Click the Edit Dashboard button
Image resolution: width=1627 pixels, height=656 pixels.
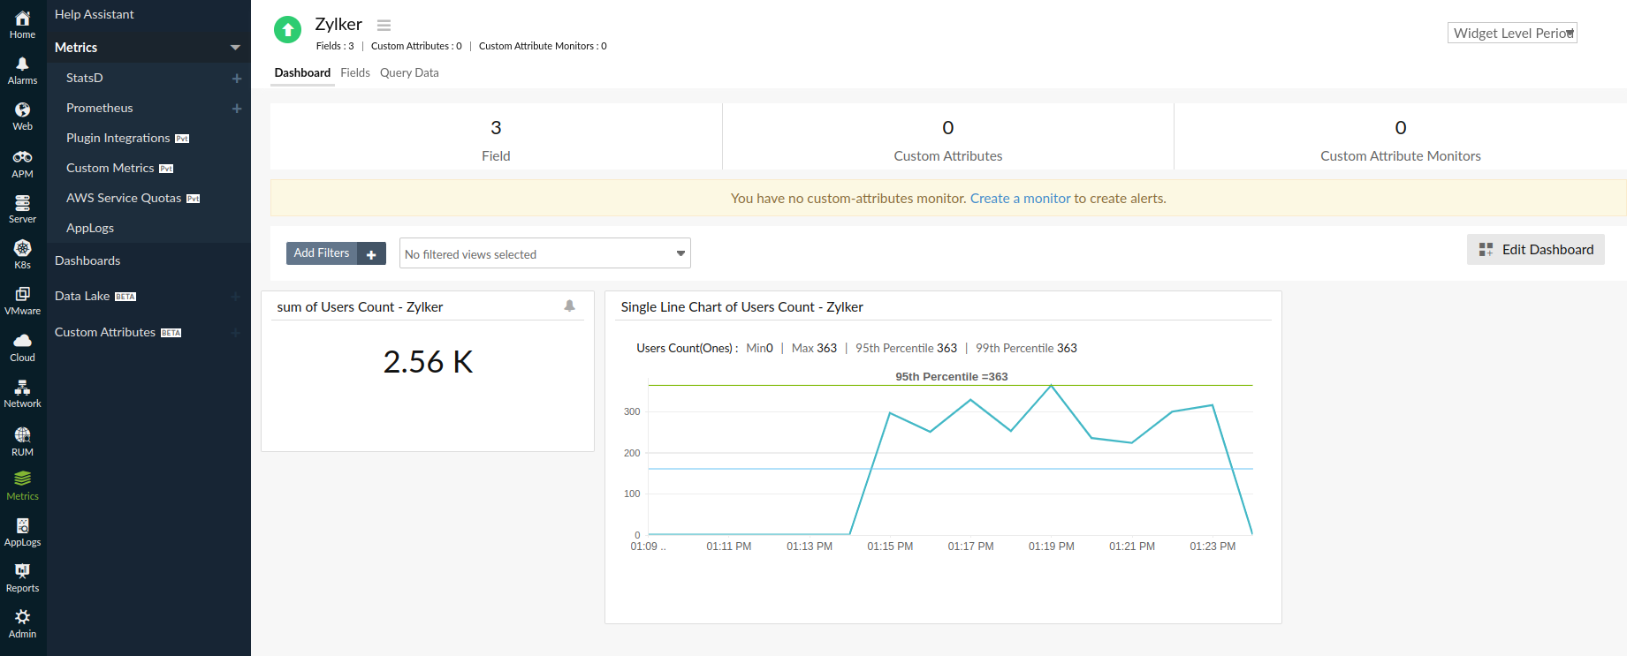tap(1535, 250)
